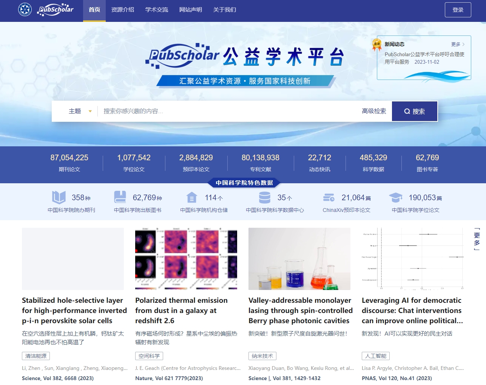The width and height of the screenshot is (486, 385).
Task: Click the 中国科学院科学数据中心 database icon
Action: click(265, 197)
